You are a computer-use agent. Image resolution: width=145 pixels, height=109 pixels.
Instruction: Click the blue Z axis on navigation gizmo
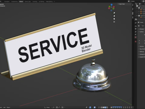click(x=111, y=5)
